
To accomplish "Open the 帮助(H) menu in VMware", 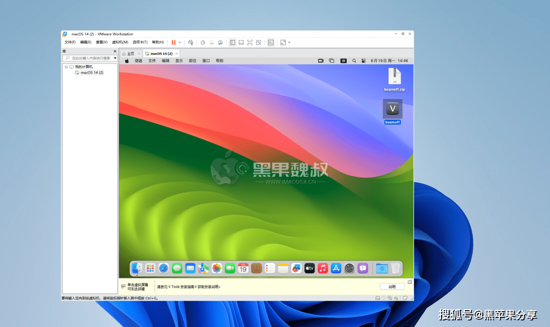I will point(158,42).
